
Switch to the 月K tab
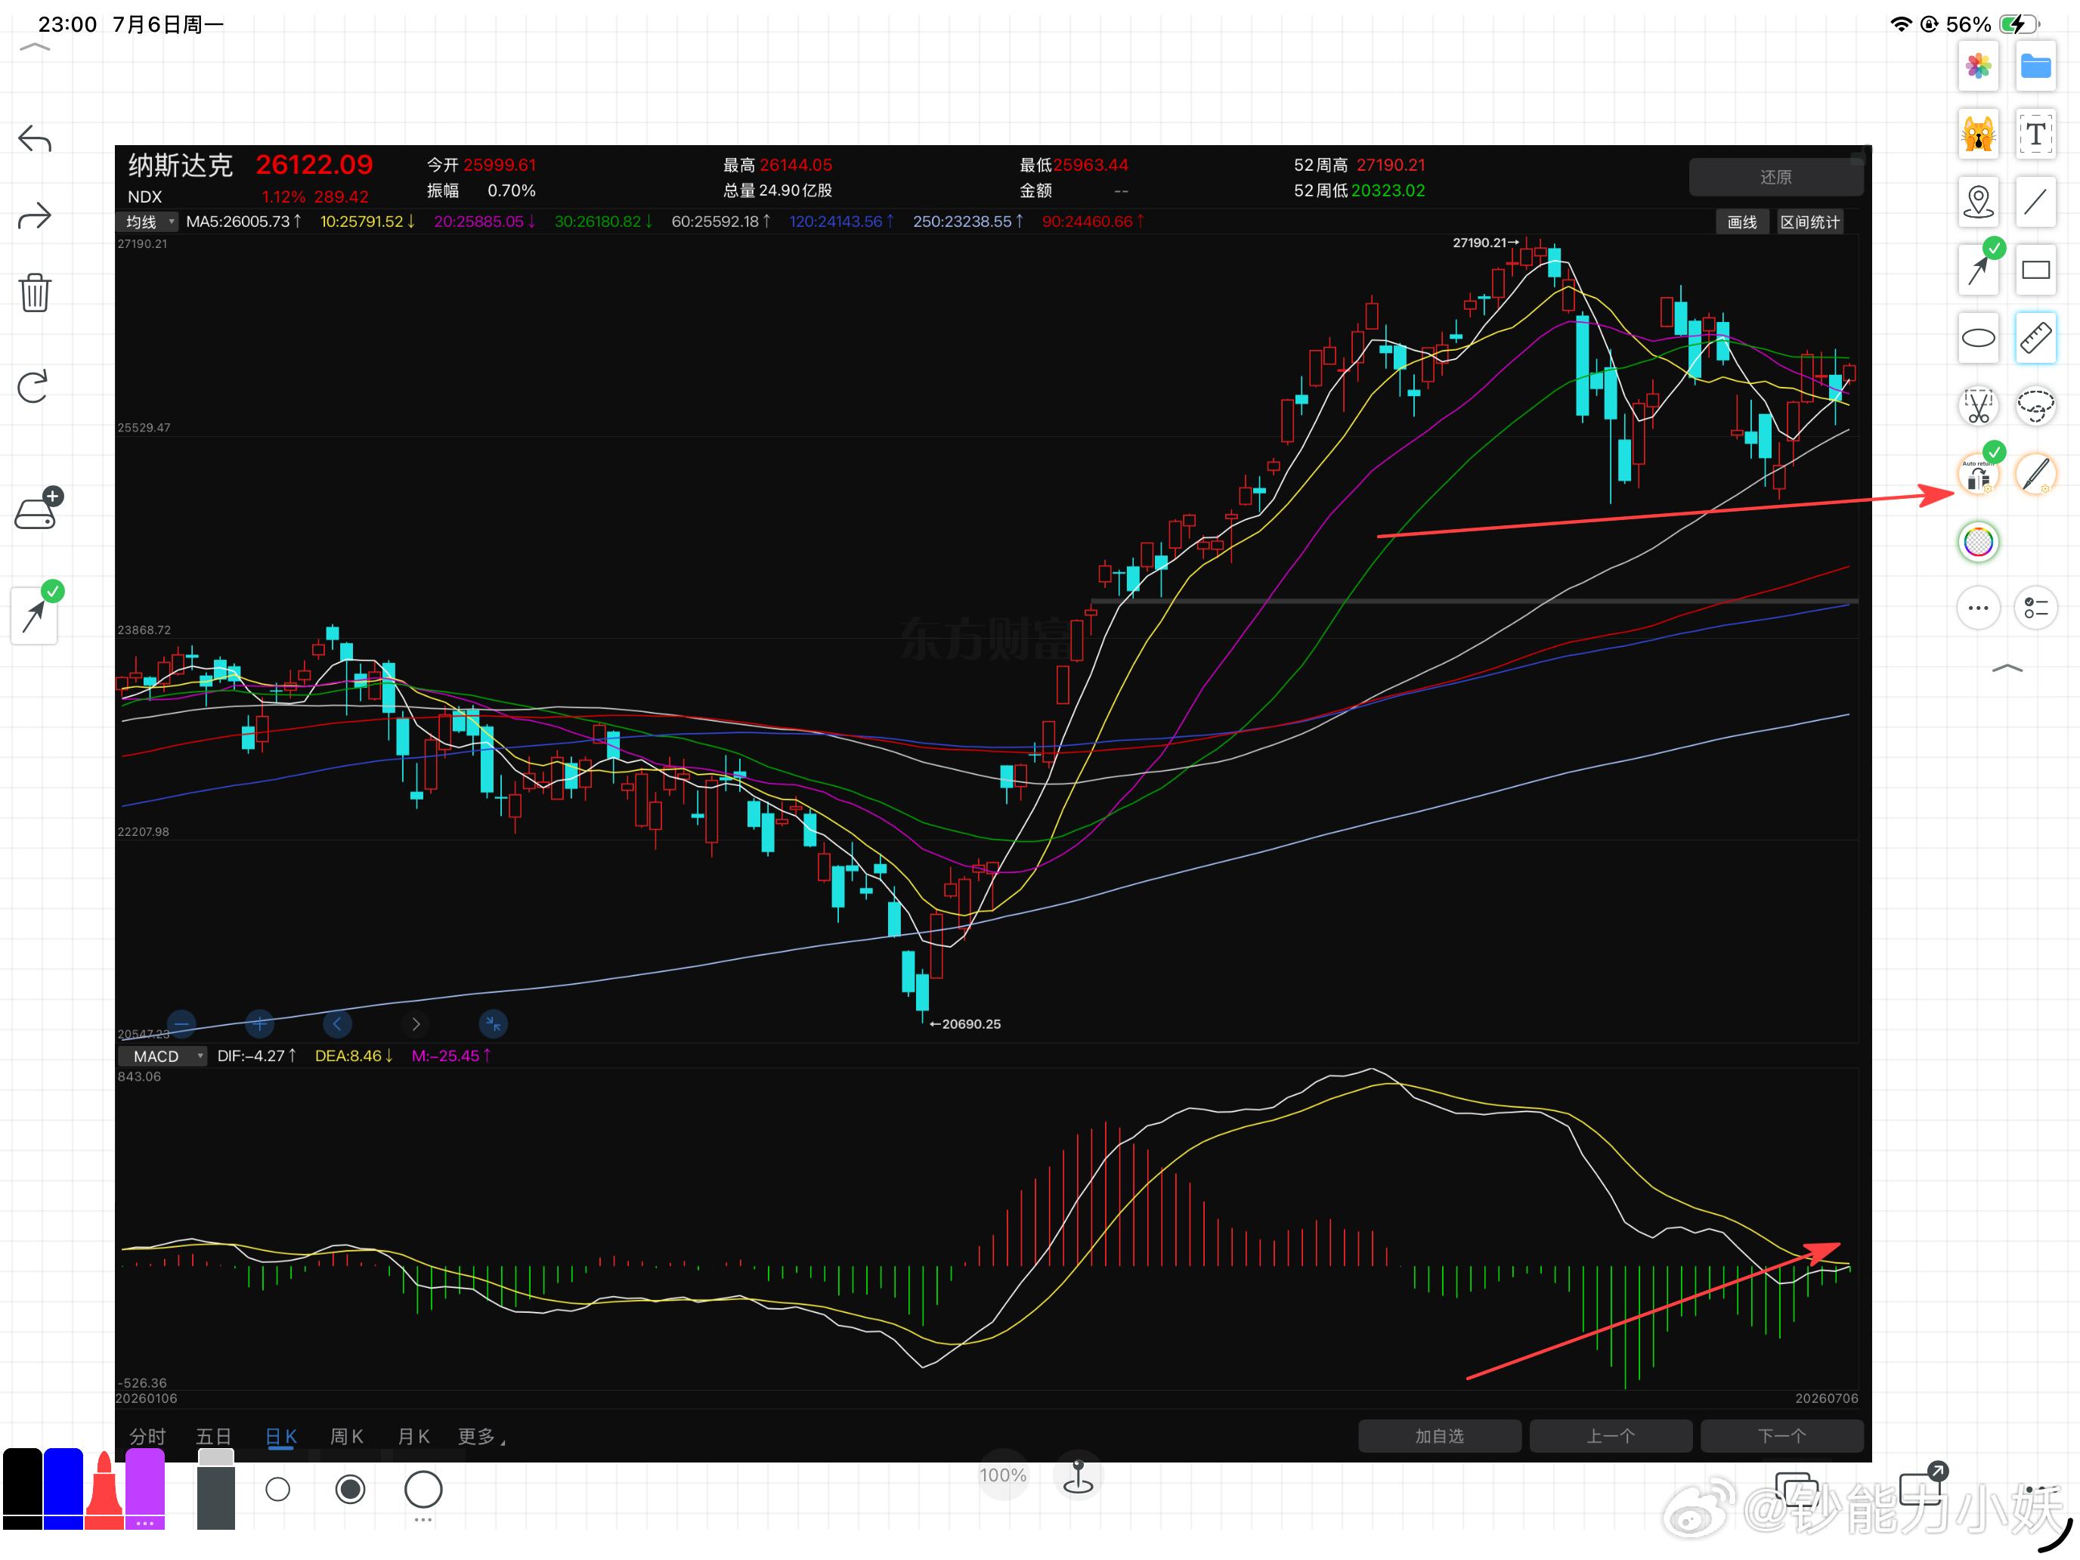coord(413,1436)
